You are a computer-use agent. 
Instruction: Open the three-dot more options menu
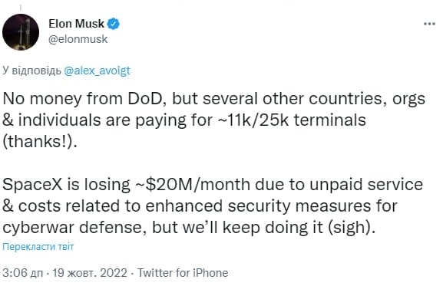[x=429, y=24]
